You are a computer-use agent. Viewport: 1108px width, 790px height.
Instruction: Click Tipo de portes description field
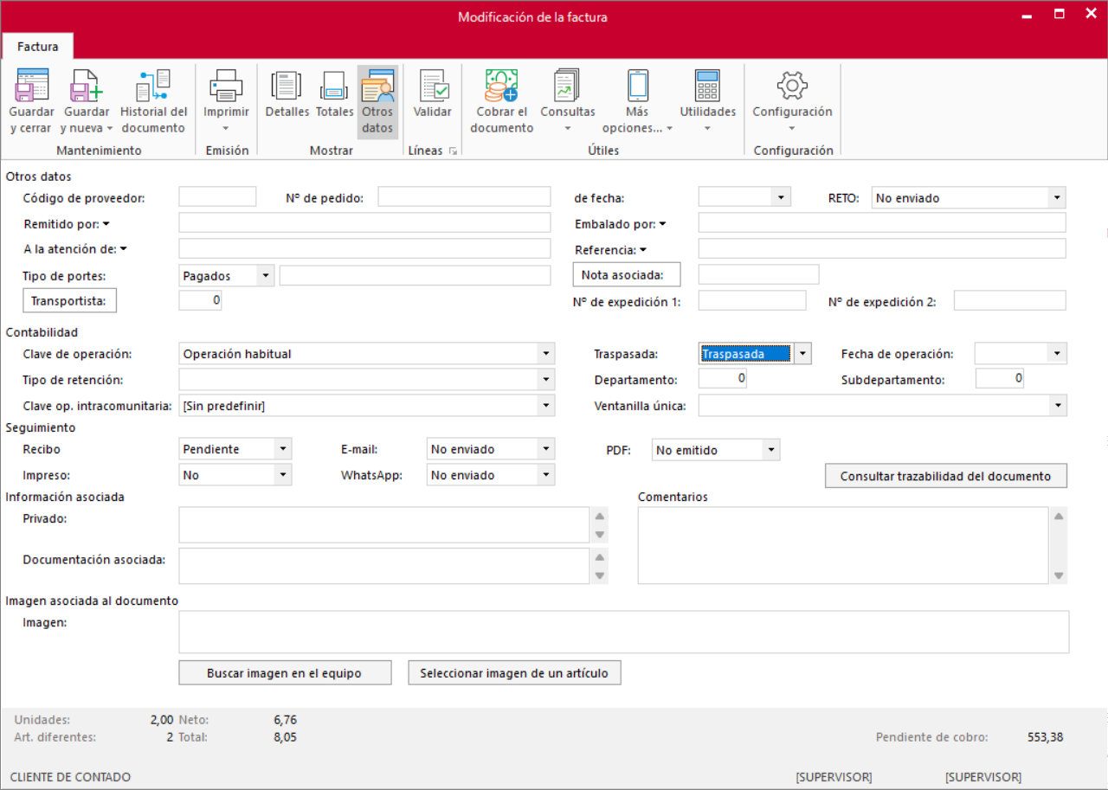pyautogui.click(x=415, y=275)
